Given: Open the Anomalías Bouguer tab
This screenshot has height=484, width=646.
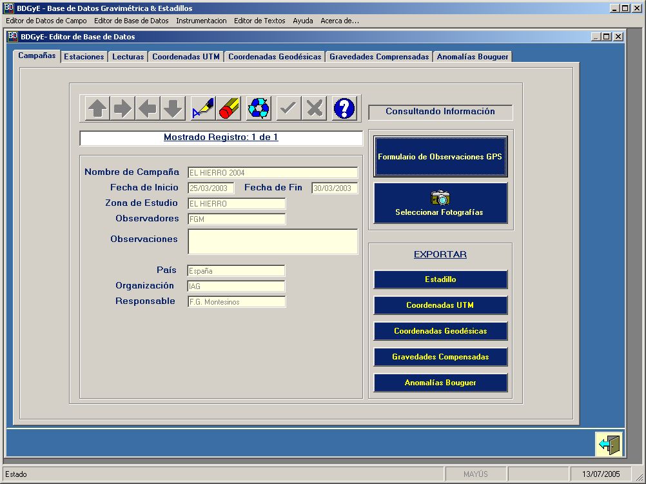Looking at the screenshot, I should (473, 57).
